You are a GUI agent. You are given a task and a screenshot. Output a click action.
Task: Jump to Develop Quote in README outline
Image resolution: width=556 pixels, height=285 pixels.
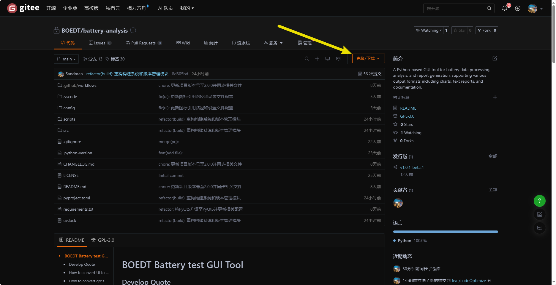82,264
